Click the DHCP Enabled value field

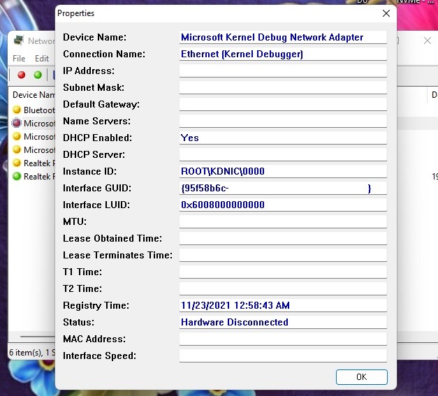click(283, 138)
